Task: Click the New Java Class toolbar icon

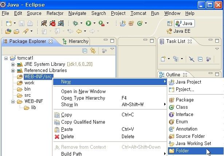Action: [140, 23]
